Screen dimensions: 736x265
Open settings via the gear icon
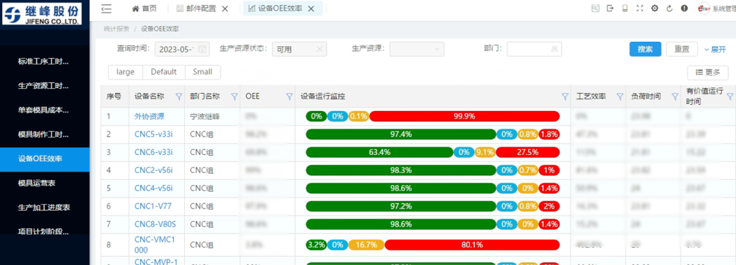pyautogui.click(x=655, y=8)
